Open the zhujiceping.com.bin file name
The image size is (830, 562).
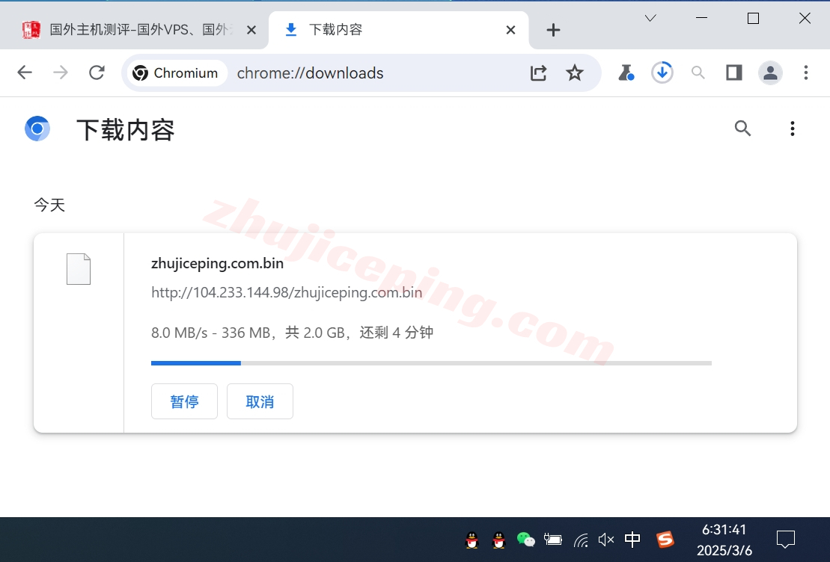coord(217,263)
